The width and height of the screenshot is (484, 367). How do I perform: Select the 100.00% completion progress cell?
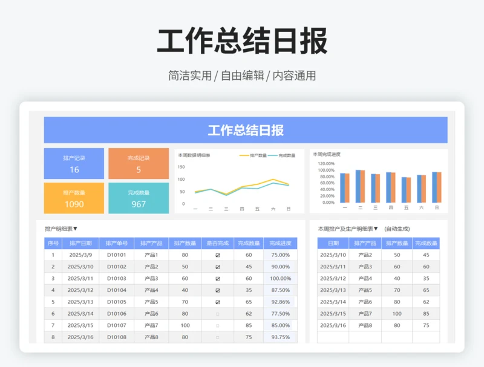[280, 279]
